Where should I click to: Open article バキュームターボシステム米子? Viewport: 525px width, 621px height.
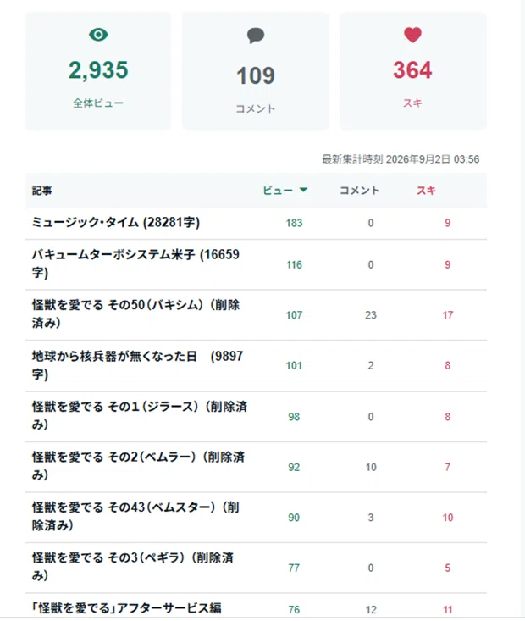135,263
